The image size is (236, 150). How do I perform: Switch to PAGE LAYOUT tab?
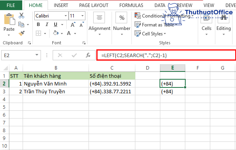(x=94, y=5)
